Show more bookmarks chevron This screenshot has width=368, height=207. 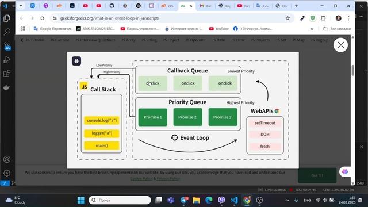[x=312, y=29]
